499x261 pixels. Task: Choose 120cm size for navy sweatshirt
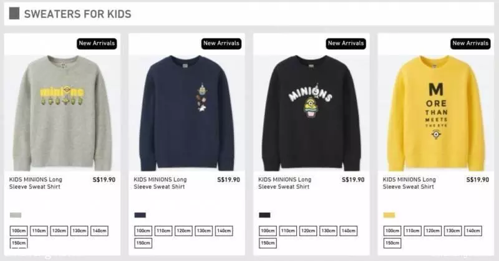[183, 231]
